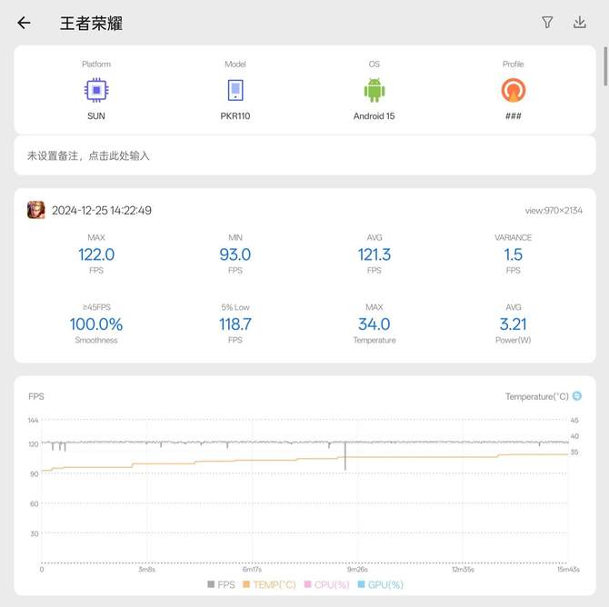Select the 100.0% Smoothness value
Screen dimensions: 609x607
(96, 324)
